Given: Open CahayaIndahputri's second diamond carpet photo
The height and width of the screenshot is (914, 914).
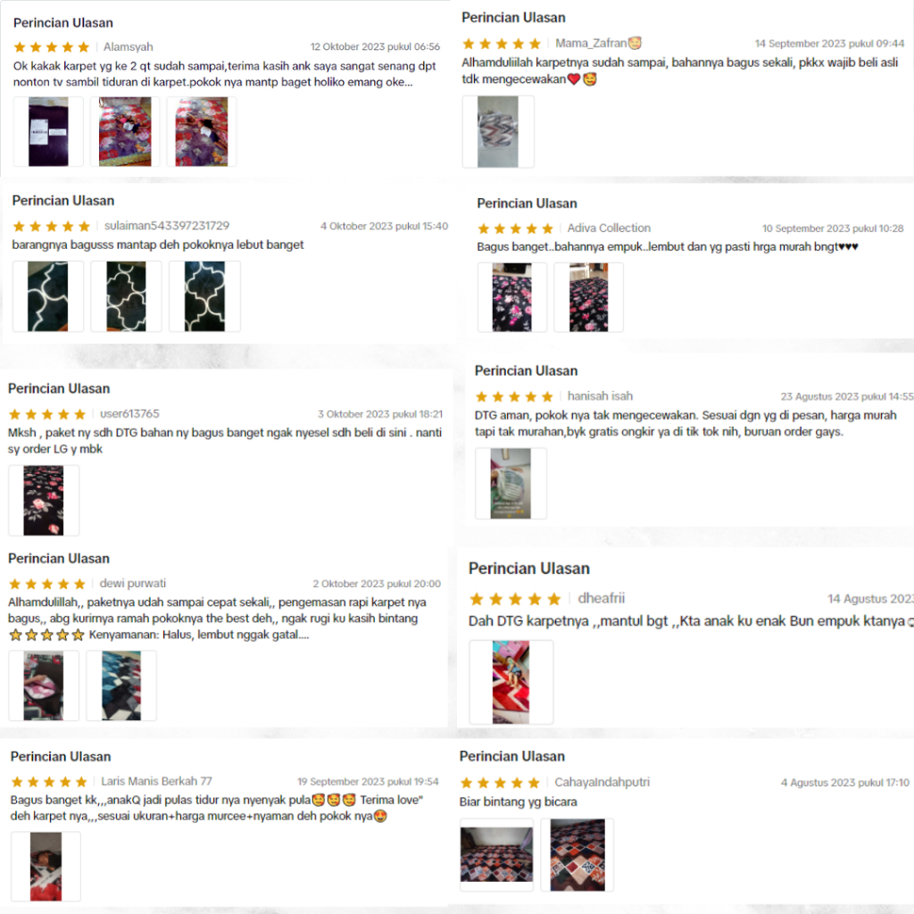Looking at the screenshot, I should click(577, 855).
